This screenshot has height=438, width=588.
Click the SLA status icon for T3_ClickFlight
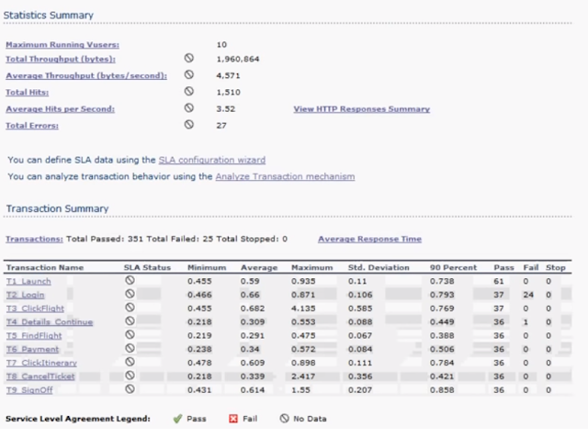(130, 308)
